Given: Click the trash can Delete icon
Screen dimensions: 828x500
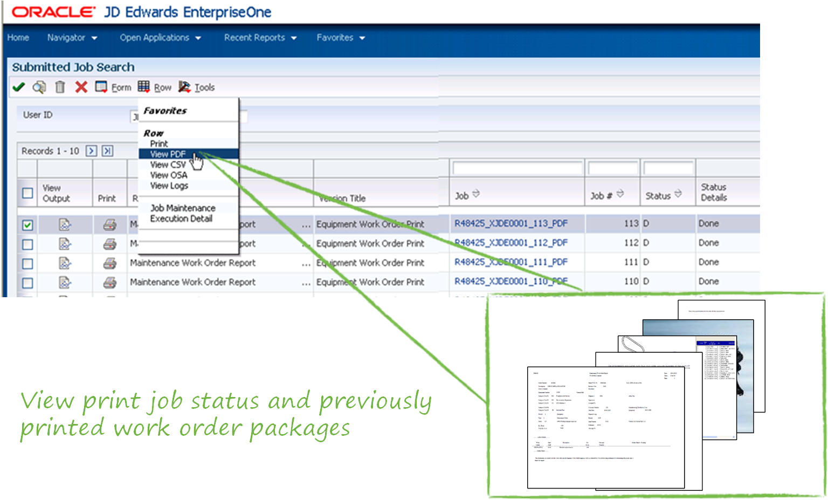Looking at the screenshot, I should pyautogui.click(x=60, y=87).
